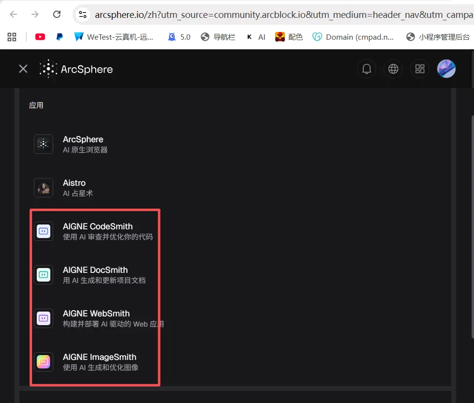
Task: Click the AIGNE WebSmith icon
Action: pyautogui.click(x=44, y=318)
